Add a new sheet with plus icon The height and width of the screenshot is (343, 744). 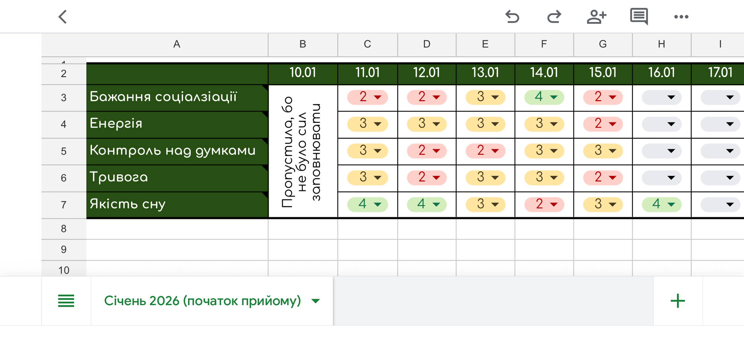coord(677,301)
